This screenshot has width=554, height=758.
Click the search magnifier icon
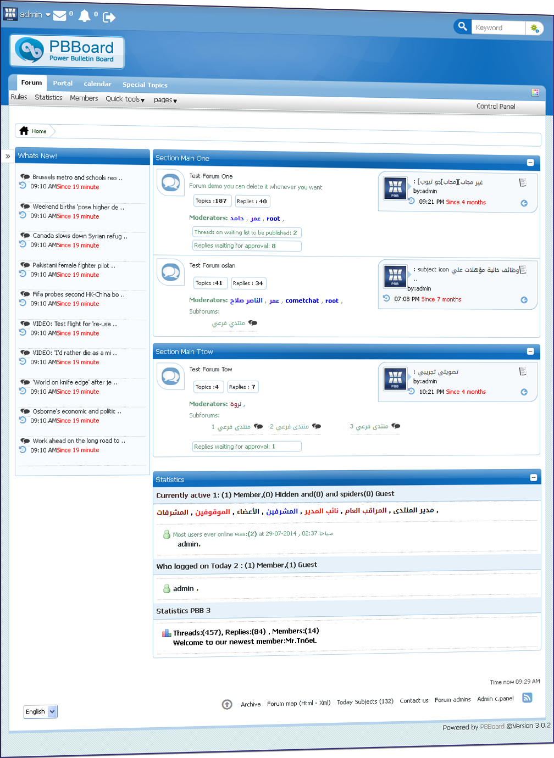(462, 26)
